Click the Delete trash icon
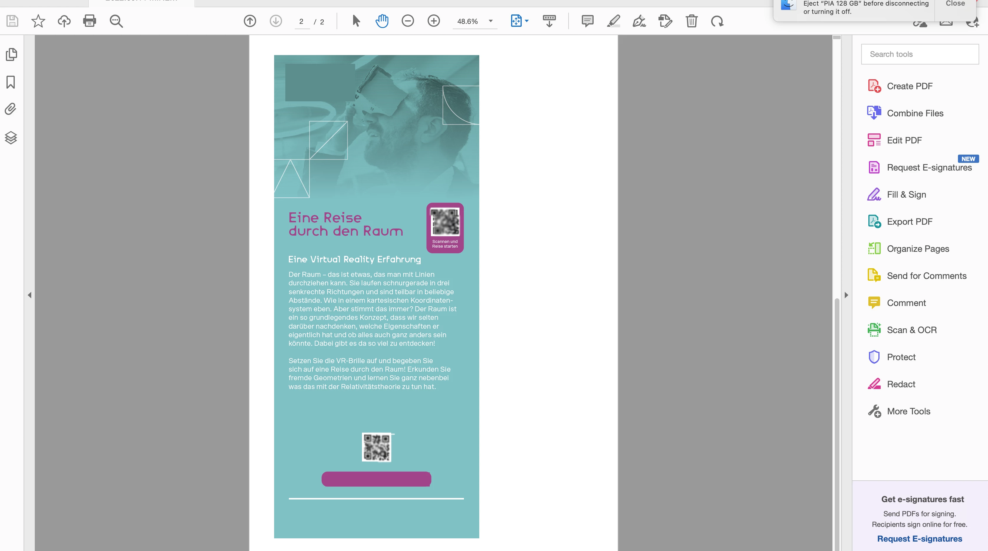 point(691,21)
